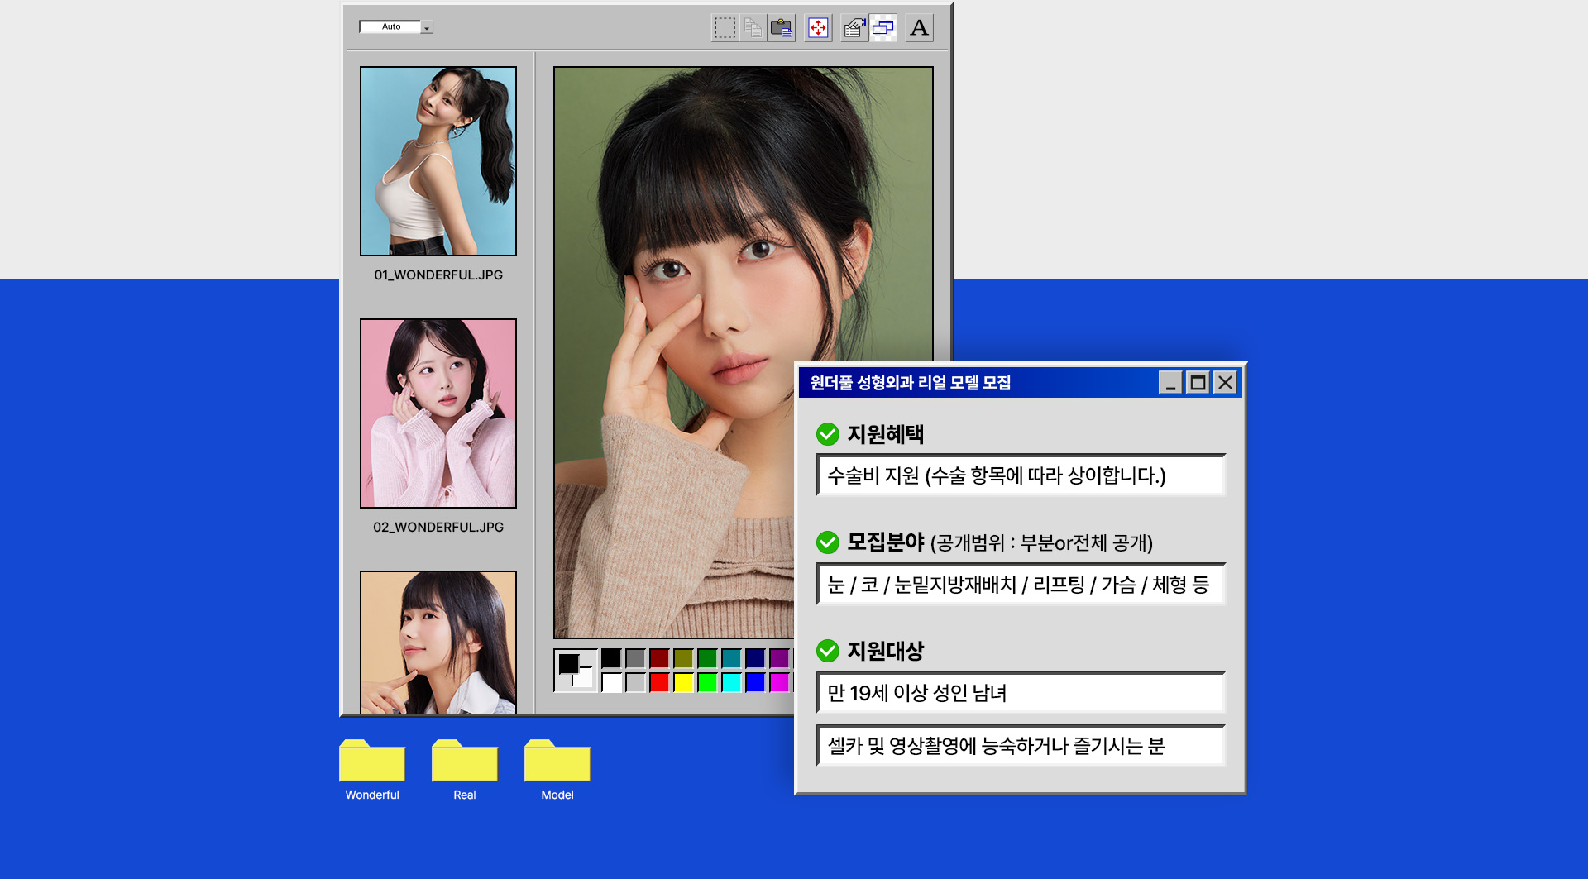
Task: Click the red four-arrow move icon
Action: tap(818, 28)
